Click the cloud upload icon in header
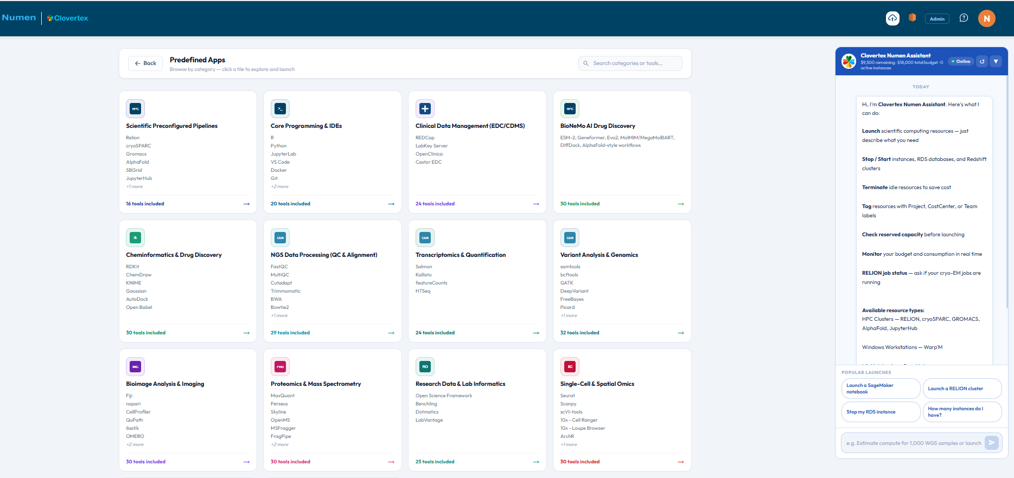 coord(892,18)
